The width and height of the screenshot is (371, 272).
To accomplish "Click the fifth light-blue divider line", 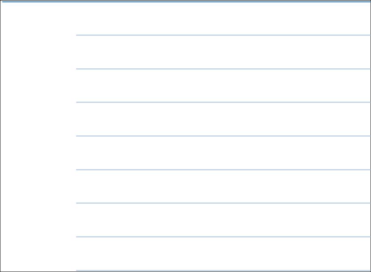I will (x=223, y=170).
